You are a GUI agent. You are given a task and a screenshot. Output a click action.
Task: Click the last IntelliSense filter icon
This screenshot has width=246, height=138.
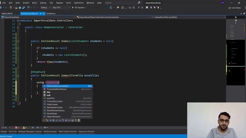79,120
